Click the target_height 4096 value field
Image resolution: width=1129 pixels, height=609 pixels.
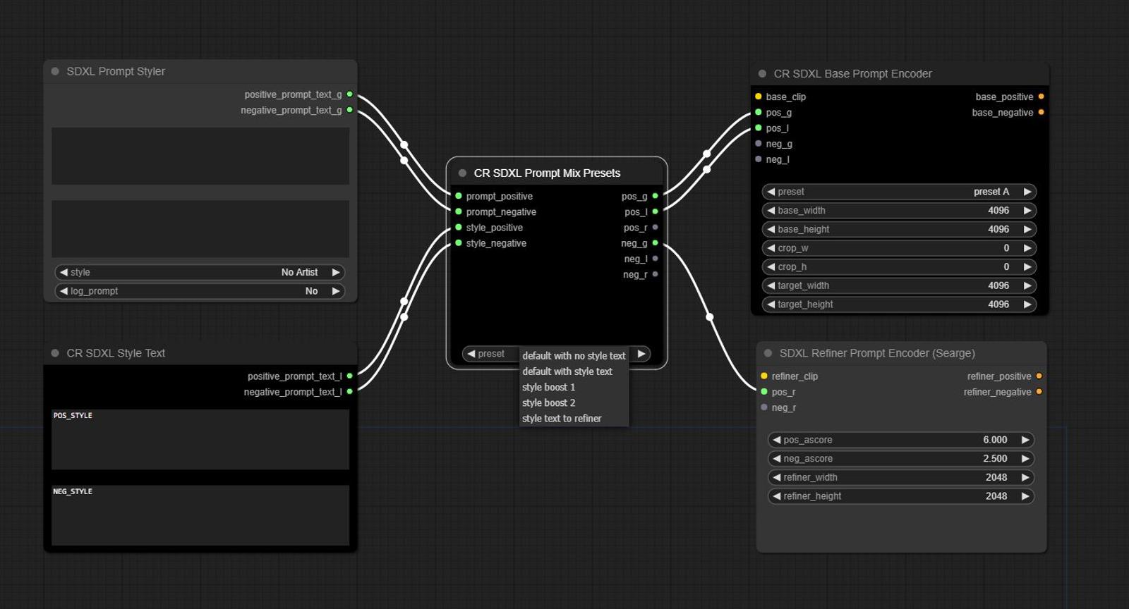[x=899, y=304]
